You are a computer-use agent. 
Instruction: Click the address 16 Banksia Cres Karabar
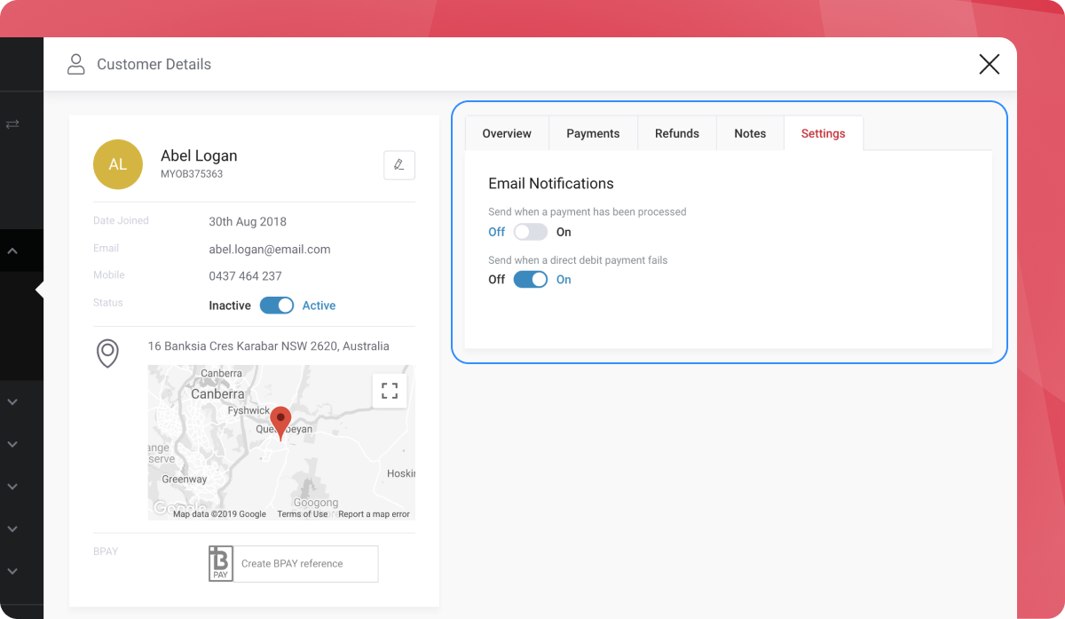coord(268,346)
